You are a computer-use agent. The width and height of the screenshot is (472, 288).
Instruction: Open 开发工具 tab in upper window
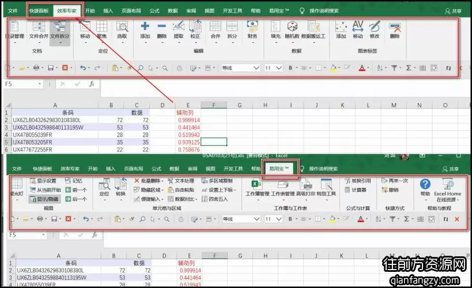232,11
